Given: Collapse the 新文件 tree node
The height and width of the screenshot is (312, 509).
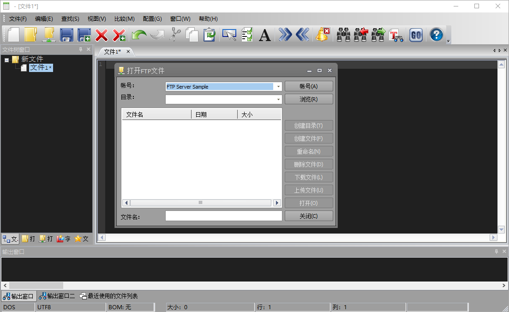Looking at the screenshot, I should pyautogui.click(x=6, y=59).
